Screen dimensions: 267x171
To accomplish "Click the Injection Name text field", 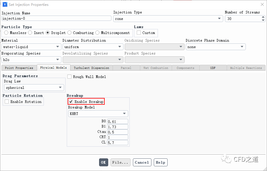I will pyautogui.click(x=56, y=18).
